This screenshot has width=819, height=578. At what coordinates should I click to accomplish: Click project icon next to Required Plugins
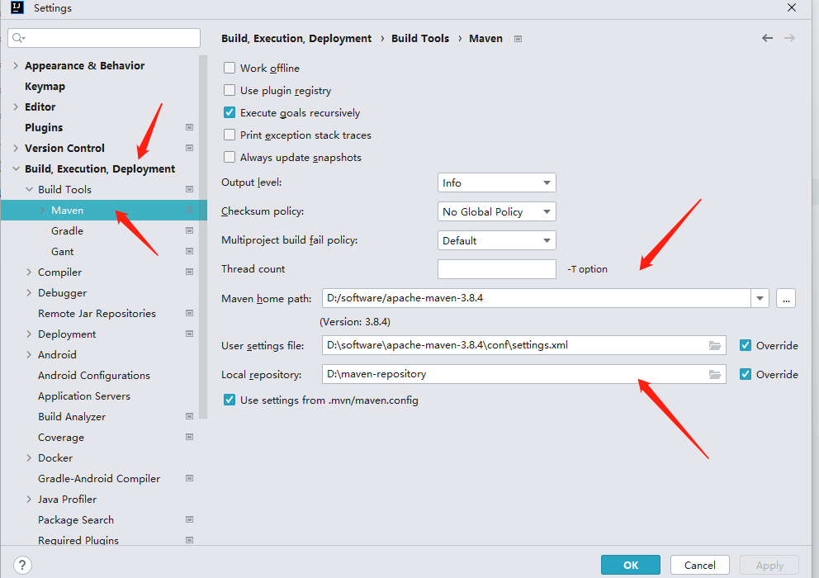[190, 540]
